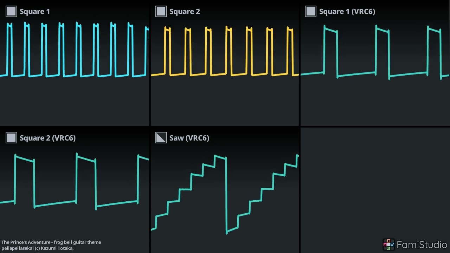
Task: Click the "Square 2 (VRC6)" label text
Action: pyautogui.click(x=47, y=138)
